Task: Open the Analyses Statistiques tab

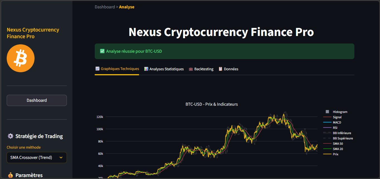Action: (164, 69)
